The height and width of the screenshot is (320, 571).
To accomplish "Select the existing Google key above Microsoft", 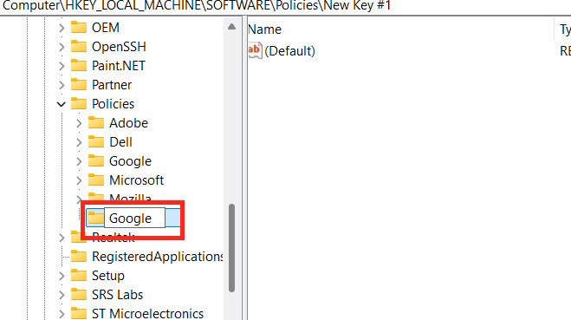I will click(x=130, y=161).
